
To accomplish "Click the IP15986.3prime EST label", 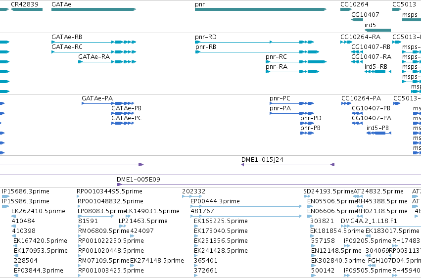I will click(x=26, y=201).
